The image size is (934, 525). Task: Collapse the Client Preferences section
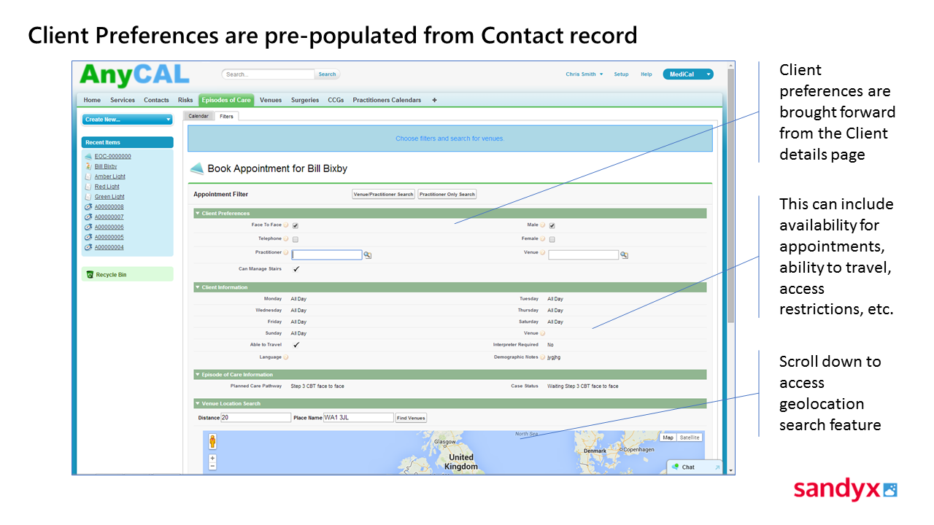197,214
